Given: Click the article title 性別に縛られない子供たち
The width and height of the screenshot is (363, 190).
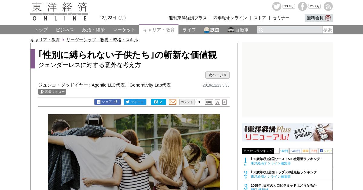Looking at the screenshot, I should (127, 55).
